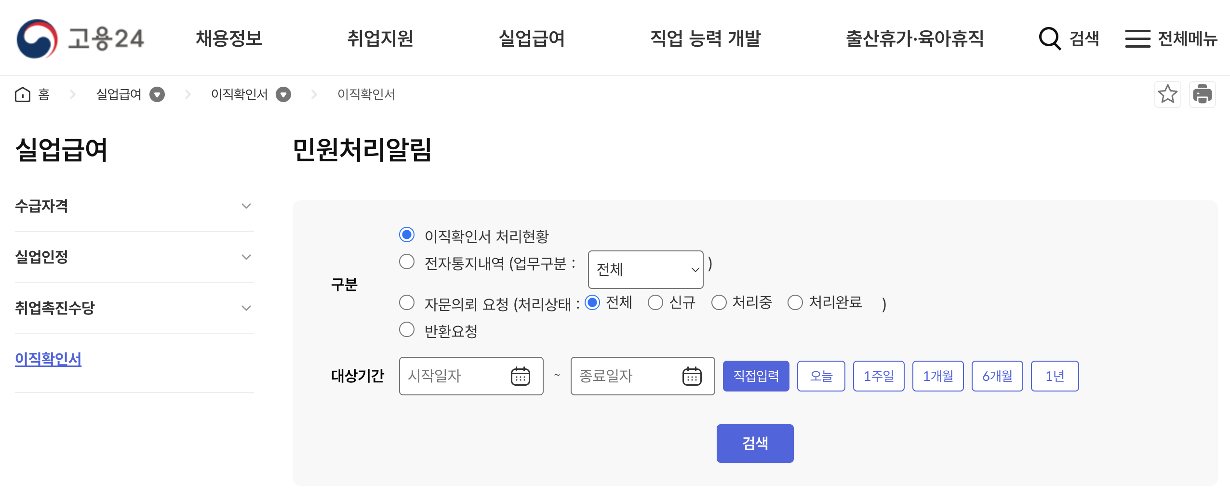Choose 전자통지내역 option
Viewport: 1230px width, 496px height.
pyautogui.click(x=407, y=262)
